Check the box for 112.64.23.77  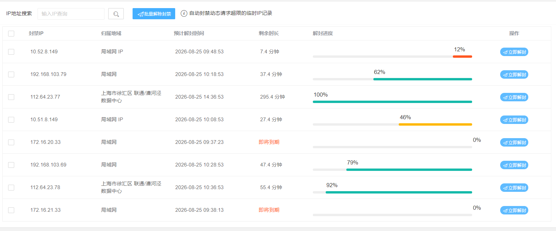(11, 97)
